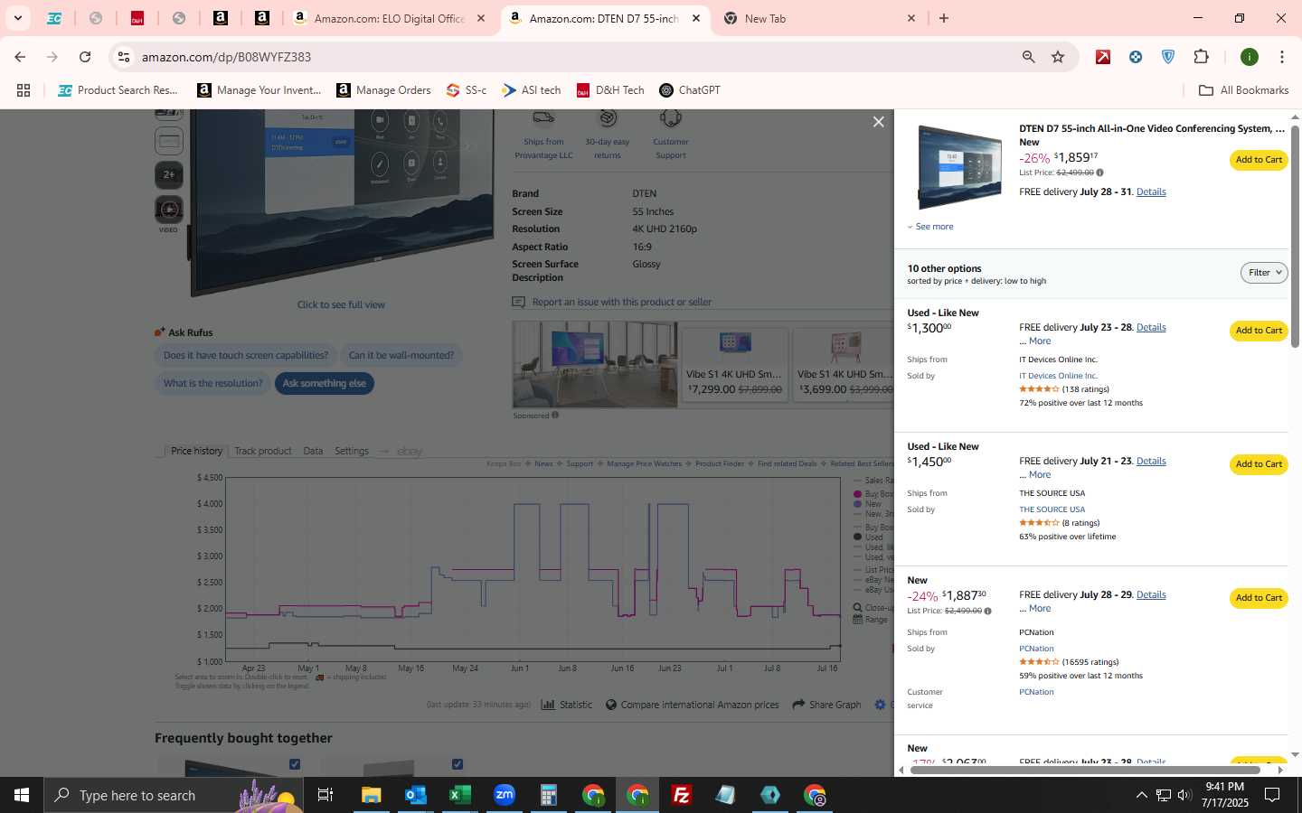The width and height of the screenshot is (1302, 813).
Task: Open IT Devices Online Inc. seller link
Action: tap(1058, 376)
